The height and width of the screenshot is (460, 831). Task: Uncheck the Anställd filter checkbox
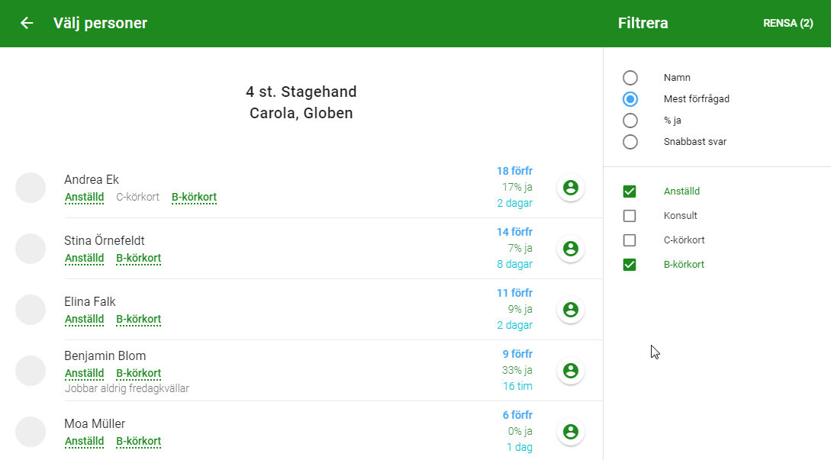click(630, 191)
